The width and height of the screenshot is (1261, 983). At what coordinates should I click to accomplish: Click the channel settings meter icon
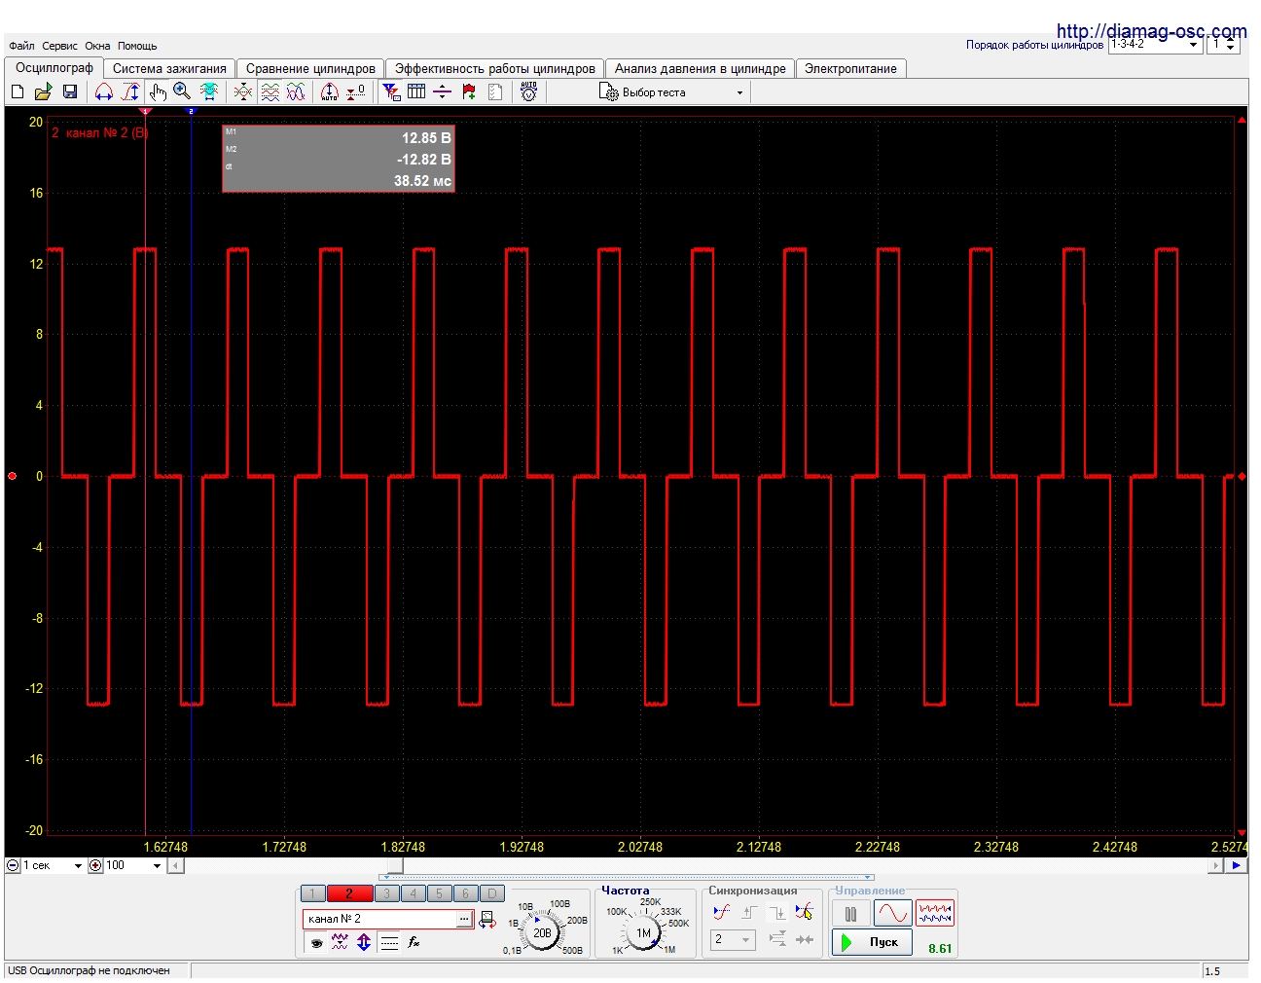[487, 919]
